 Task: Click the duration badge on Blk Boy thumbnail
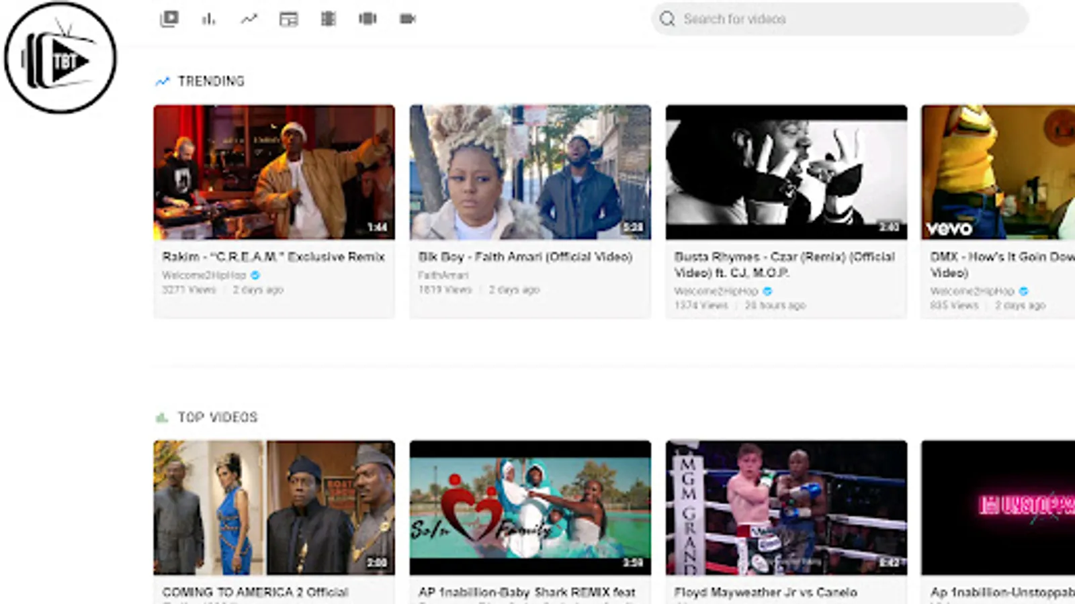[633, 228]
